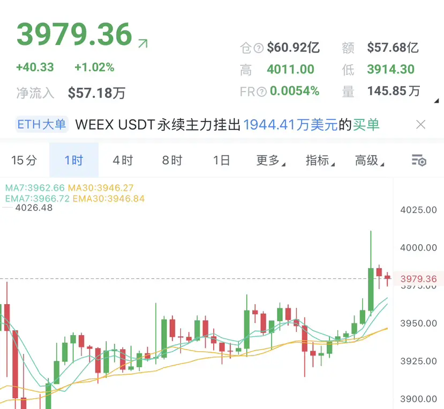Viewport: 444px width, 409px height.
Task: Tap the latest red candle at chart right
Action: 387,277
